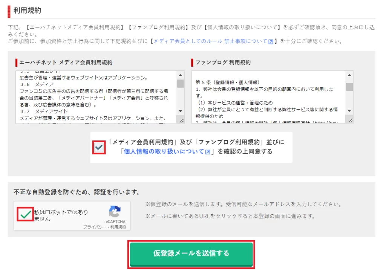This screenshot has height=270, width=386.
Task: Toggle the terms agreement checkbox
Action: point(99,147)
